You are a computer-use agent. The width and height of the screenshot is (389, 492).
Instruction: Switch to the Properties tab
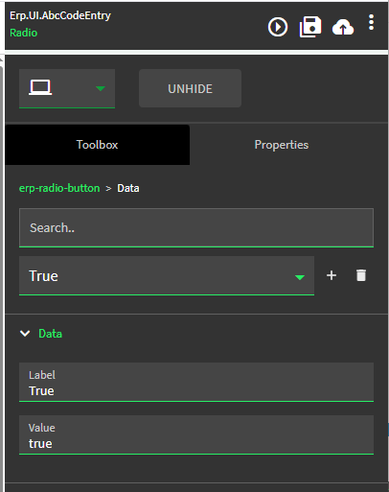click(x=282, y=145)
